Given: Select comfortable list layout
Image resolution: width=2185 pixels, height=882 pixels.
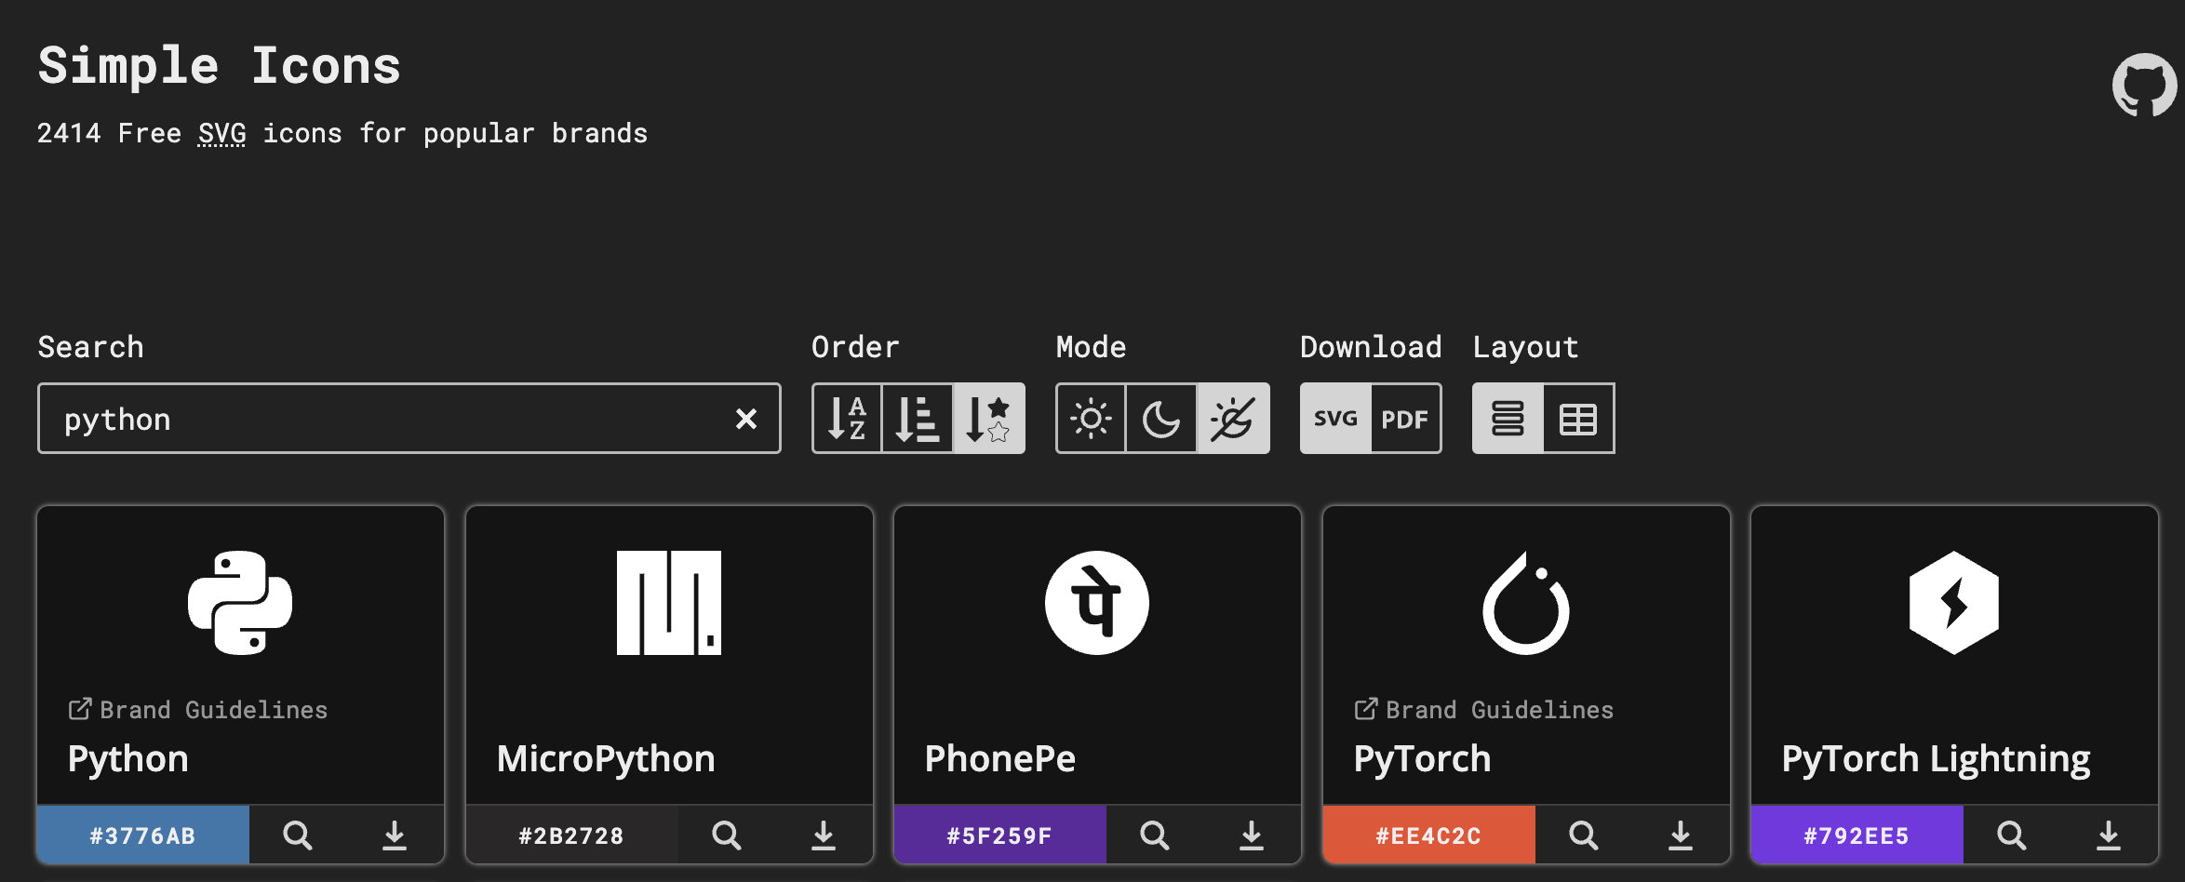Looking at the screenshot, I should coord(1508,419).
